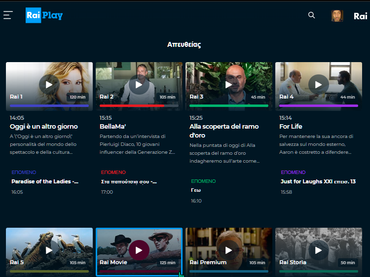Open Alla scoperta del ramo d'oro title
This screenshot has height=277, width=370.
[224, 131]
